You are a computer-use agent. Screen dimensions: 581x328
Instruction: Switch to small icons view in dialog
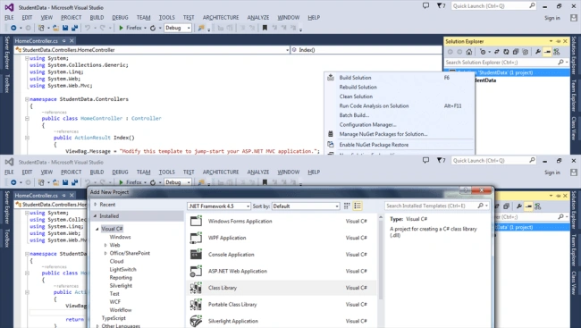tap(347, 206)
